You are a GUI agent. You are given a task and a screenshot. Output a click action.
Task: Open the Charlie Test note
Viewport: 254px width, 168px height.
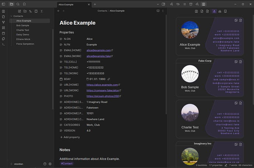pyautogui.click(x=23, y=30)
